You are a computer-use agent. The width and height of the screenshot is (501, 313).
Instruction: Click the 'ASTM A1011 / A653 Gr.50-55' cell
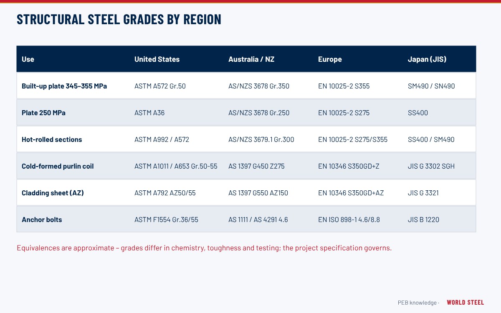(176, 166)
